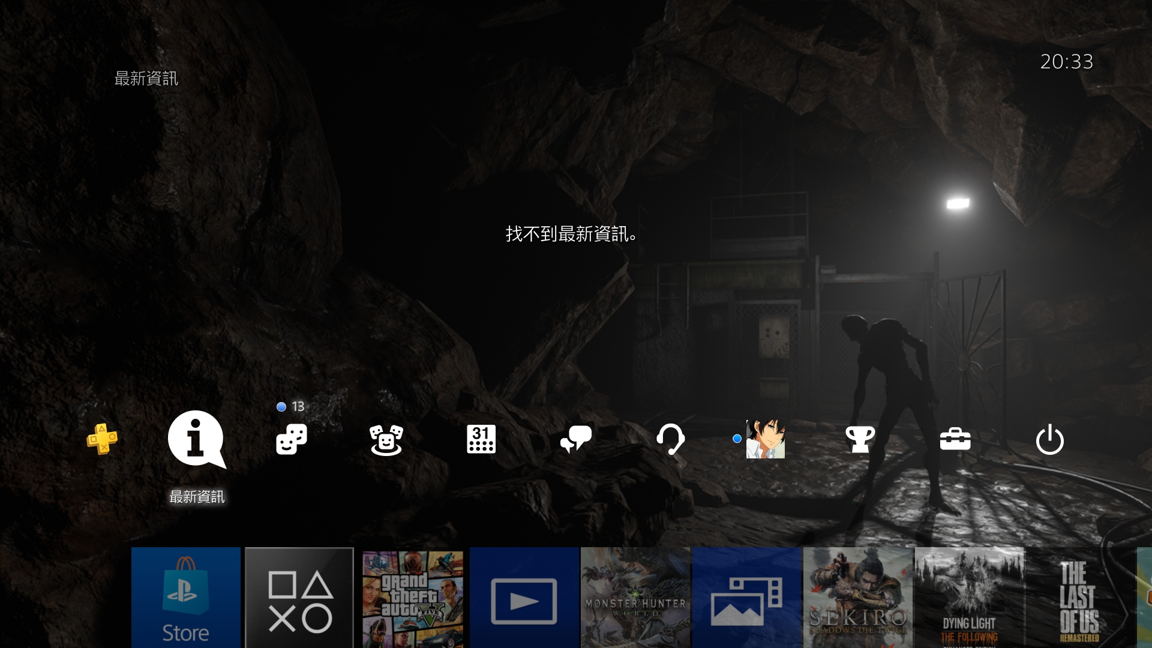
Task: Launch the PlayStation Store tile
Action: [x=186, y=598]
